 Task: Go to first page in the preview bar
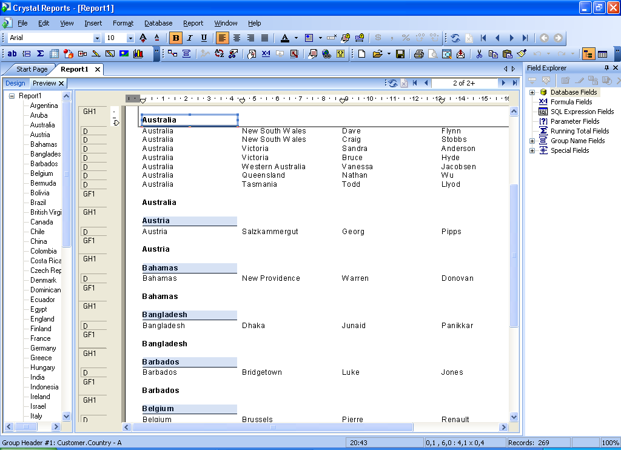click(415, 83)
